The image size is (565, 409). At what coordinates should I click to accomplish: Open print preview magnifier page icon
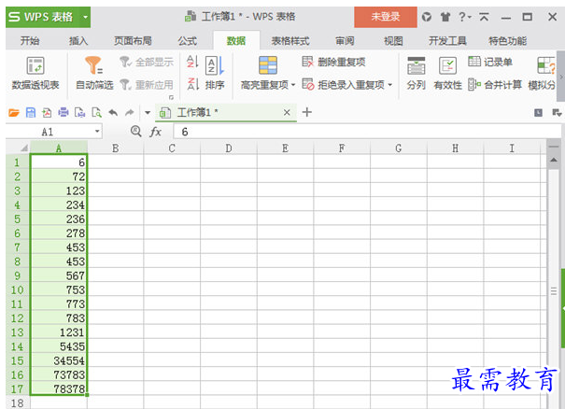96,113
